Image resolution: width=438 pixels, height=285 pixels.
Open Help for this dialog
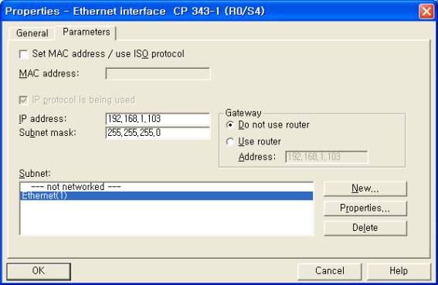(399, 271)
